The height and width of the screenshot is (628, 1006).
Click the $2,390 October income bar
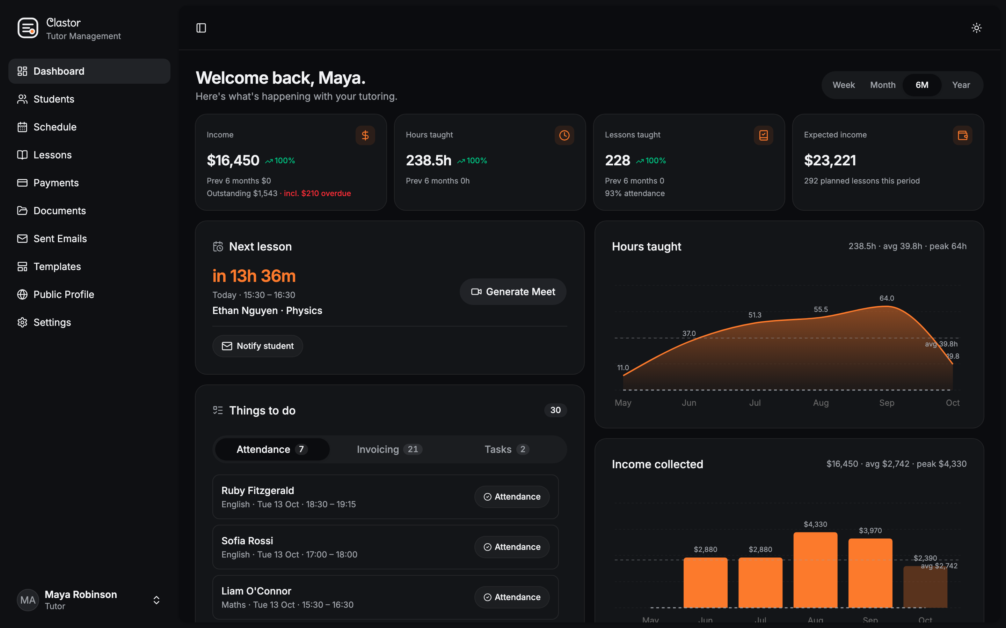tap(925, 587)
